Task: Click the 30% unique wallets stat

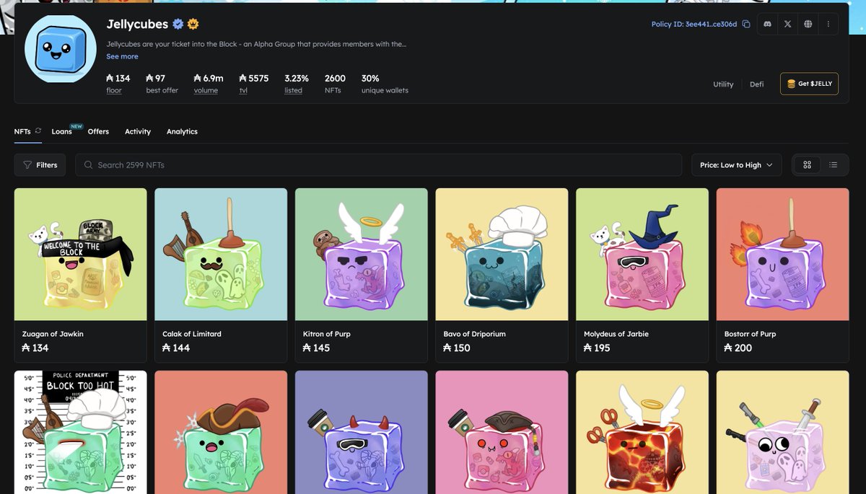Action: tap(385, 84)
